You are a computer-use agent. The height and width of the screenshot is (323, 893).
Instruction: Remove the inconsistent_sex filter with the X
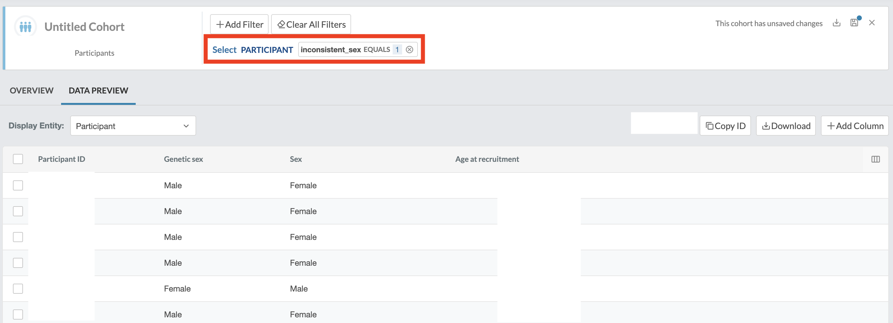point(409,49)
